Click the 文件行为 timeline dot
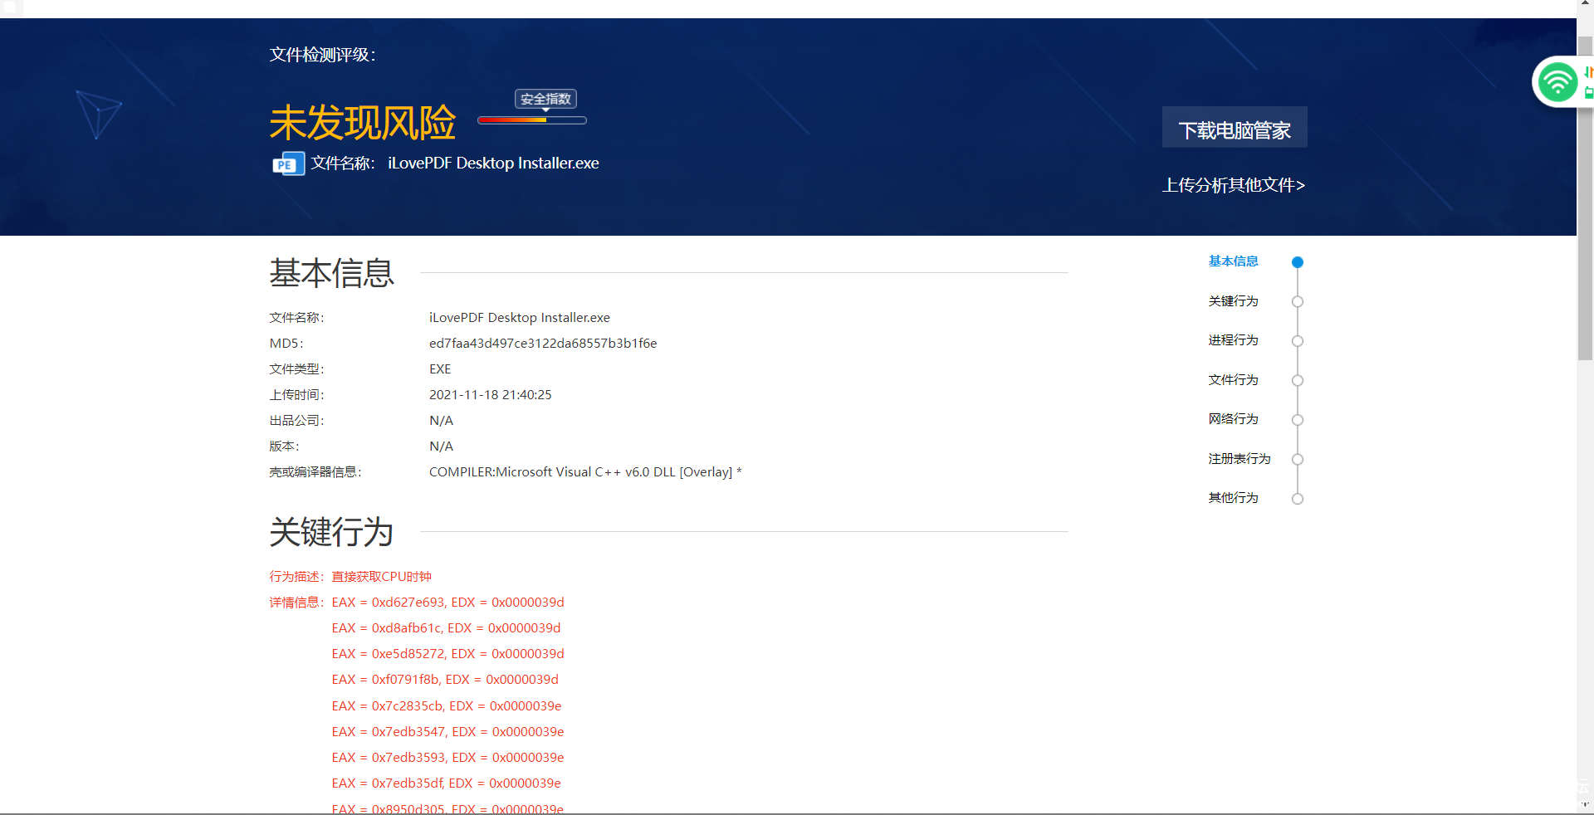The height and width of the screenshot is (815, 1594). pos(1298,380)
